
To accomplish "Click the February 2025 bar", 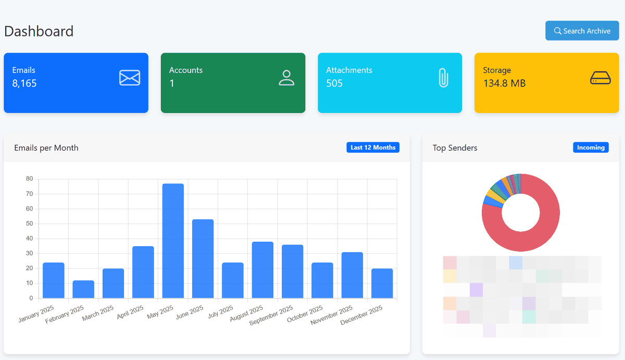I will 83,290.
